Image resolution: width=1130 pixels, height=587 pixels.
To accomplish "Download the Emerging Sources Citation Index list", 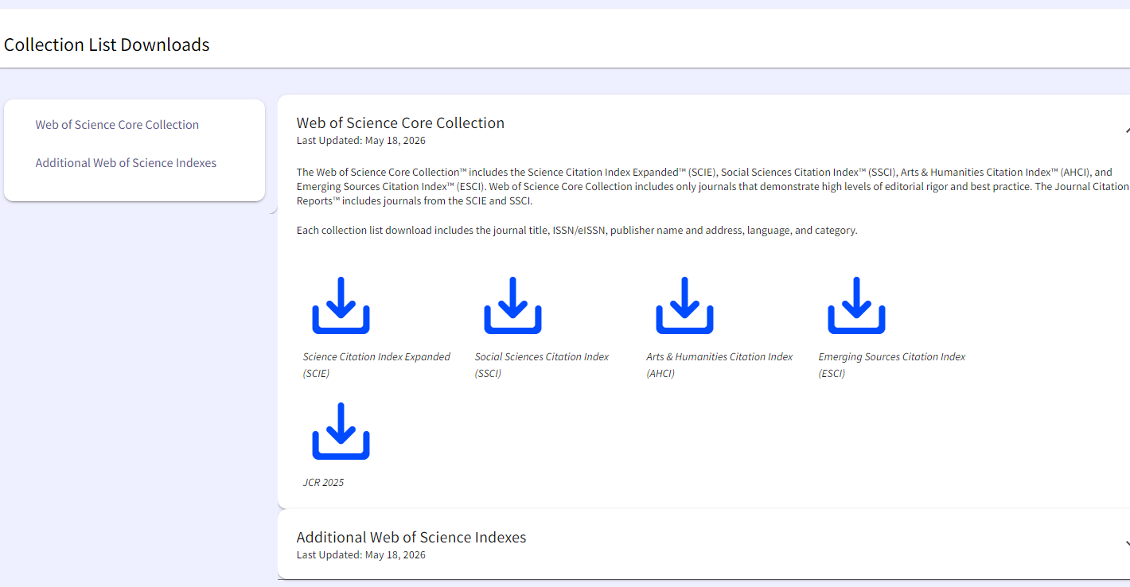I will point(856,305).
